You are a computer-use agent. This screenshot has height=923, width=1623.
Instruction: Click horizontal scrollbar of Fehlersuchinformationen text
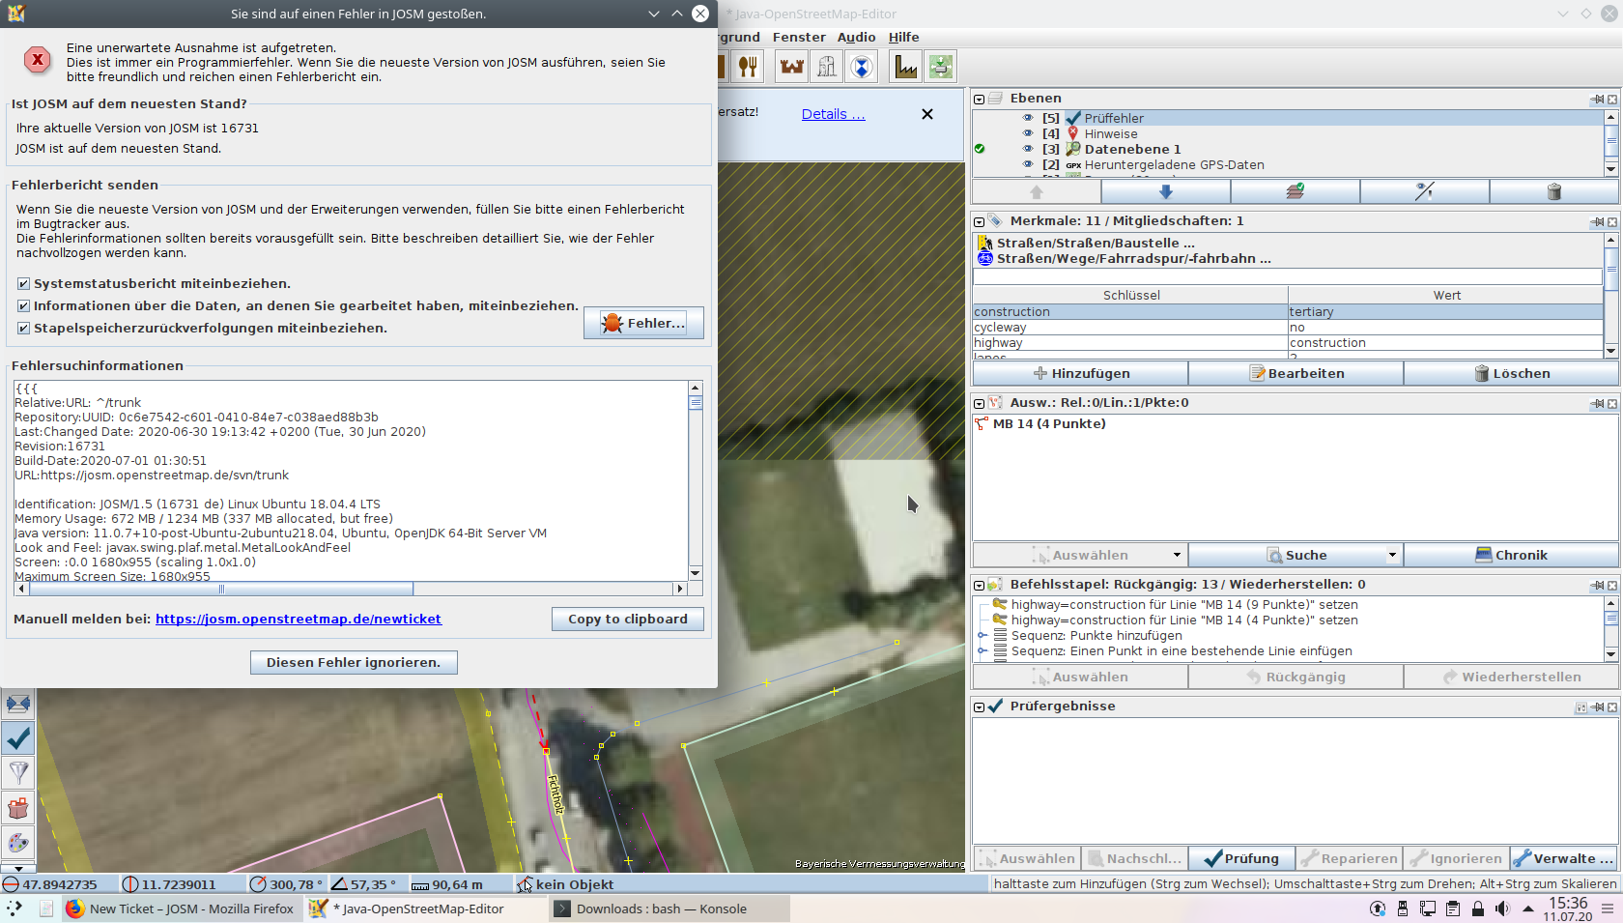coord(352,589)
